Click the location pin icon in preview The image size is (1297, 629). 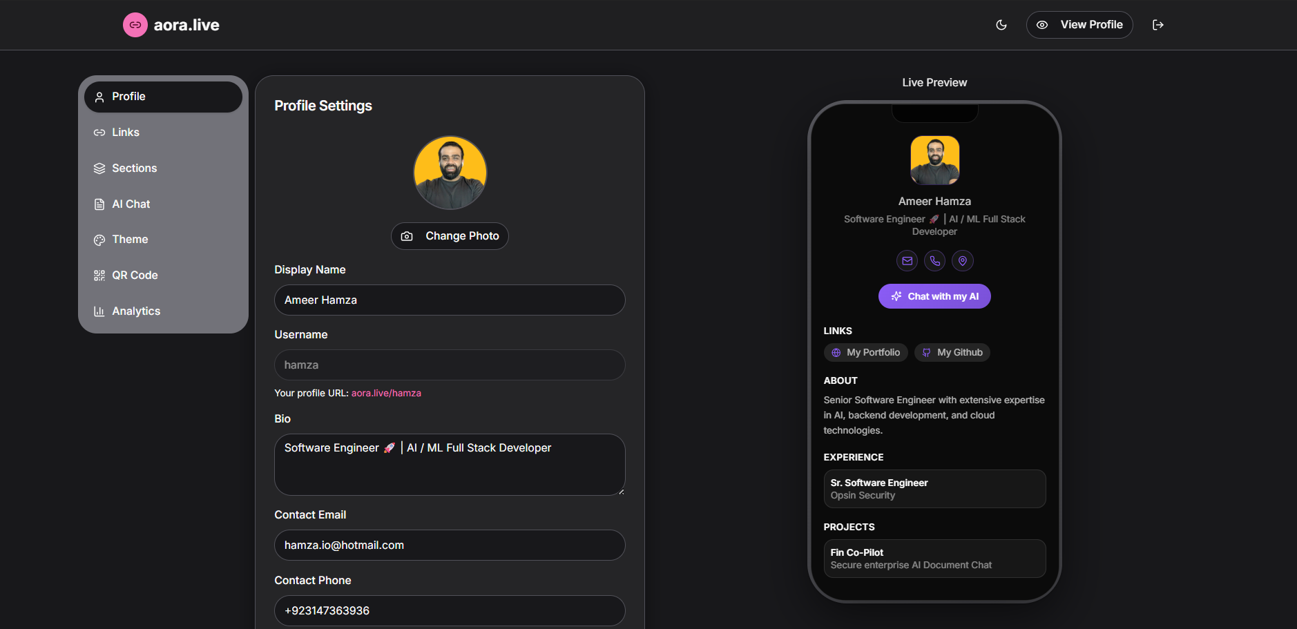pyautogui.click(x=963, y=260)
